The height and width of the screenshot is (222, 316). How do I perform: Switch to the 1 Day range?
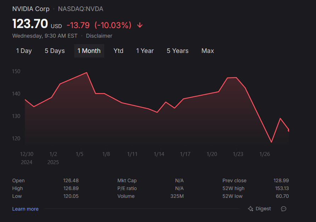[x=24, y=51]
